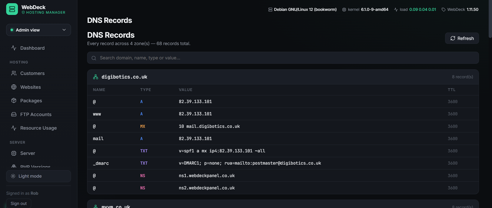Image resolution: width=492 pixels, height=208 pixels.
Task: Open Resource Usage page
Action: click(x=38, y=128)
